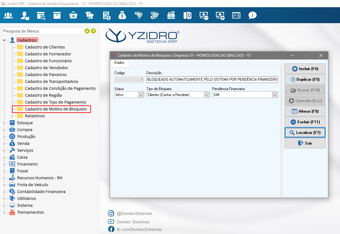340x234 pixels.
Task: Click the supplier person-with-box toolbar icon
Action: pos(25,16)
